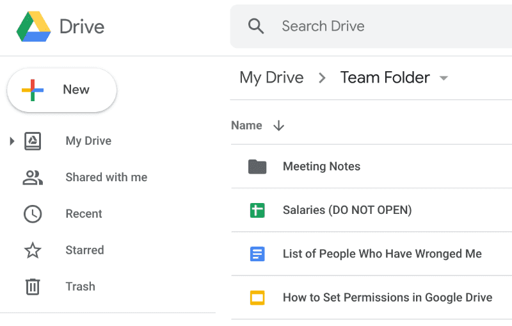Click the breadcrumb chevron after My Drive
Screen dimensions: 512x326
pyautogui.click(x=322, y=77)
